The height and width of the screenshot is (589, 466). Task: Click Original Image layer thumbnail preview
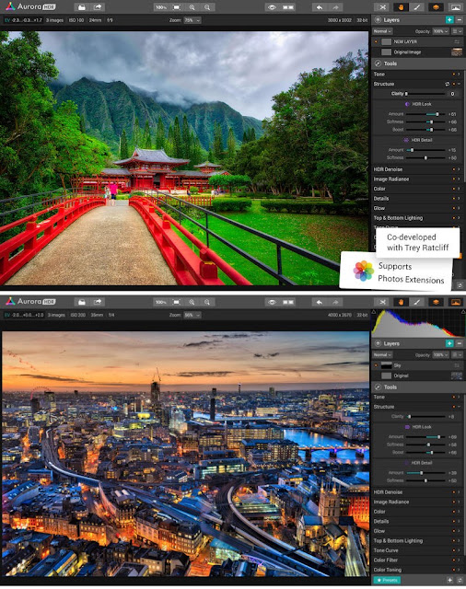(457, 52)
